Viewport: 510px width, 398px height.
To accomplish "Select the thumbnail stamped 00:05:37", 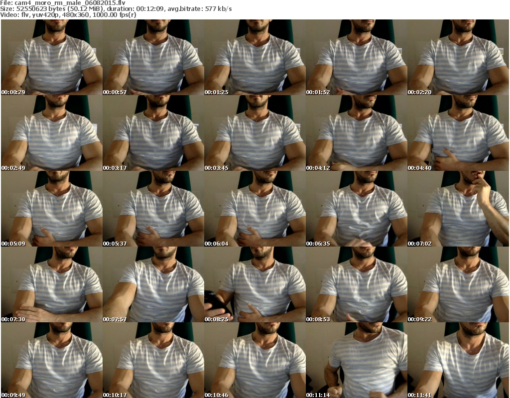I will (153, 209).
